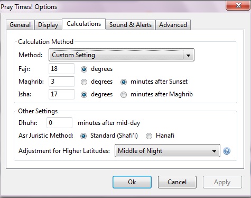Expand the Middle of Night latitude adjustment dropdown
Screen dimensions: 251x198
pos(168,151)
